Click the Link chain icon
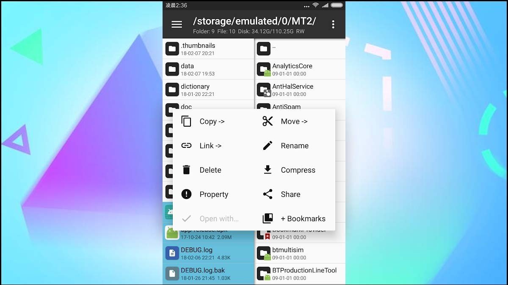 186,146
